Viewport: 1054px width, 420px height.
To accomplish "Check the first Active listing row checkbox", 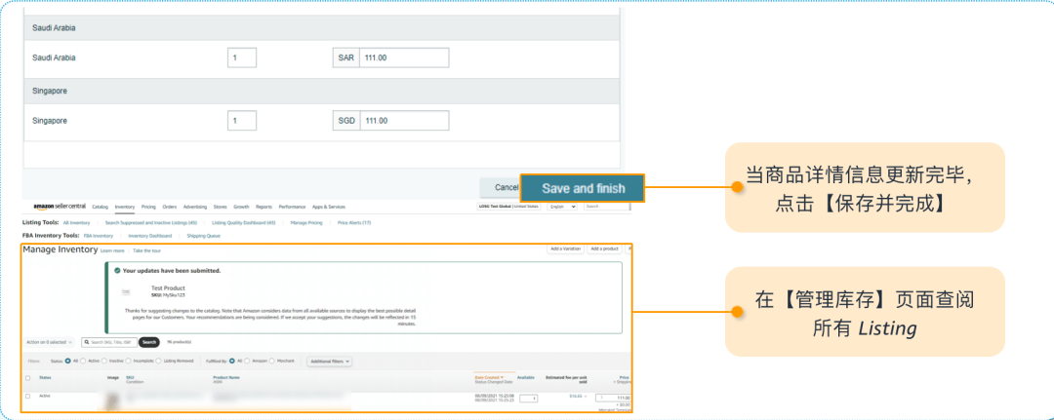I will pos(27,397).
